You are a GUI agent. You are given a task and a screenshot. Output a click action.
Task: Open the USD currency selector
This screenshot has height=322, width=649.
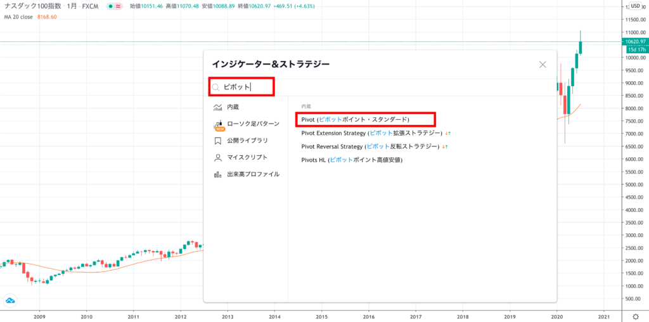(635, 6)
